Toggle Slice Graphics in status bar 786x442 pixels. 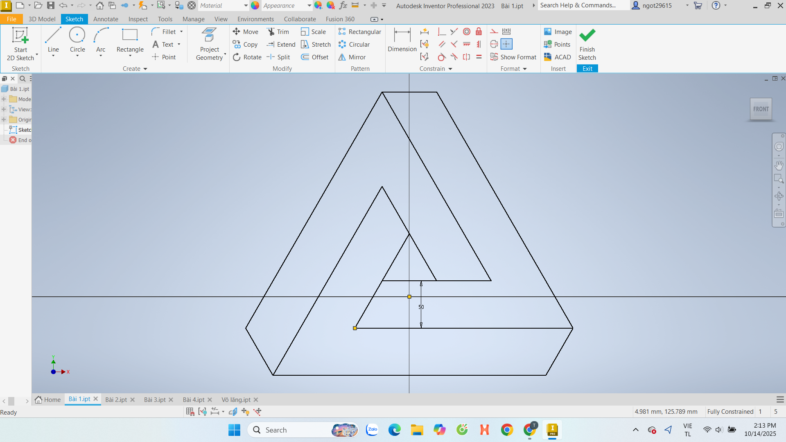233,411
